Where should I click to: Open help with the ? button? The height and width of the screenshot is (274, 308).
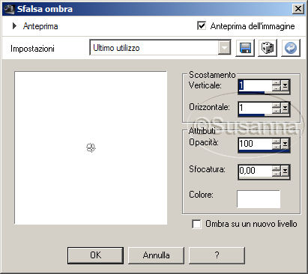(217, 255)
